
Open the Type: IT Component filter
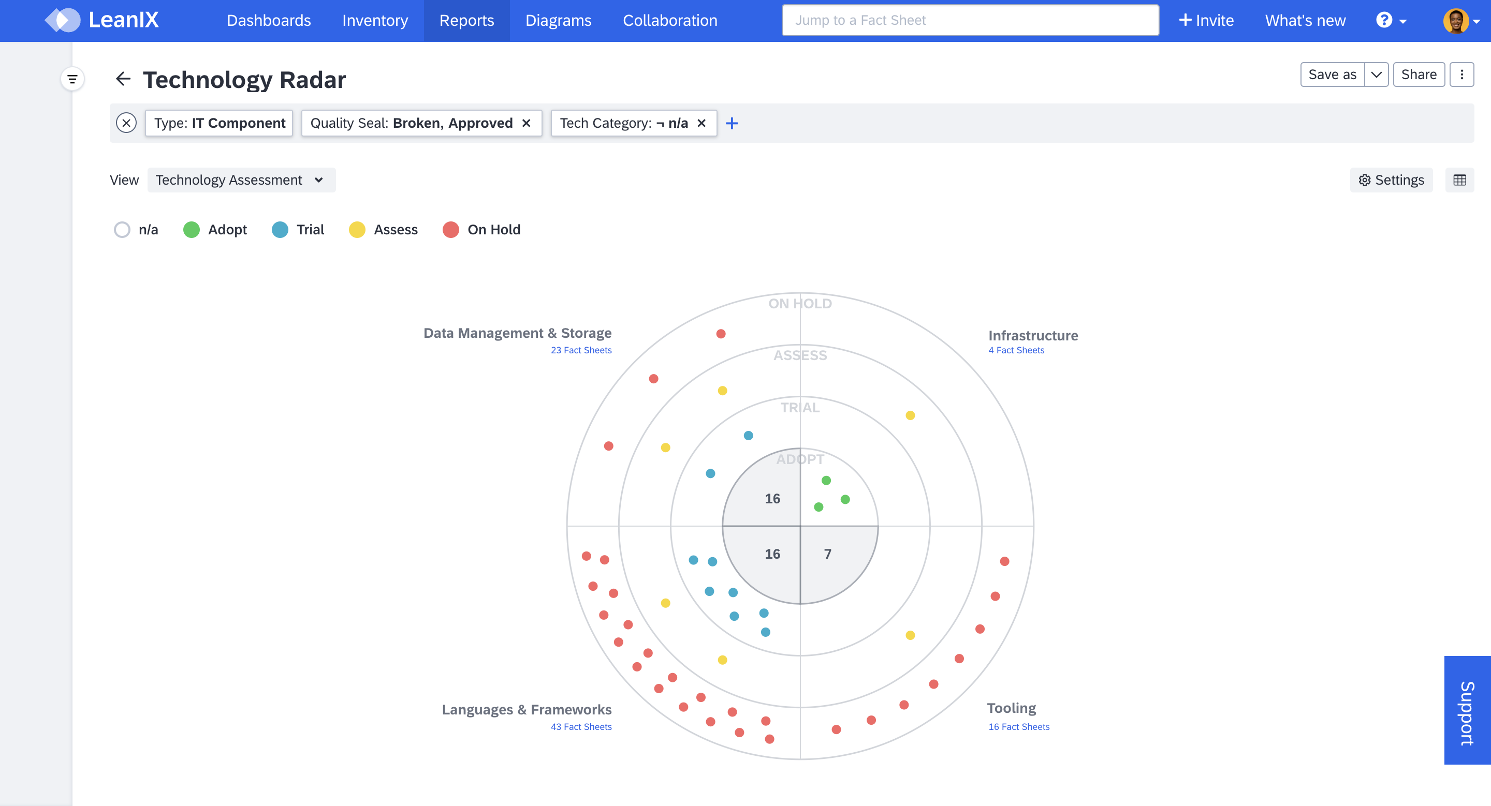[x=220, y=123]
